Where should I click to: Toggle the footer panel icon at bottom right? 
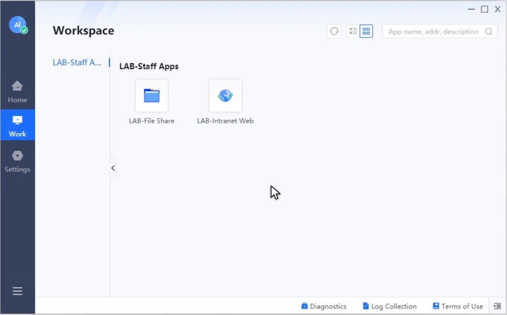pyautogui.click(x=497, y=306)
